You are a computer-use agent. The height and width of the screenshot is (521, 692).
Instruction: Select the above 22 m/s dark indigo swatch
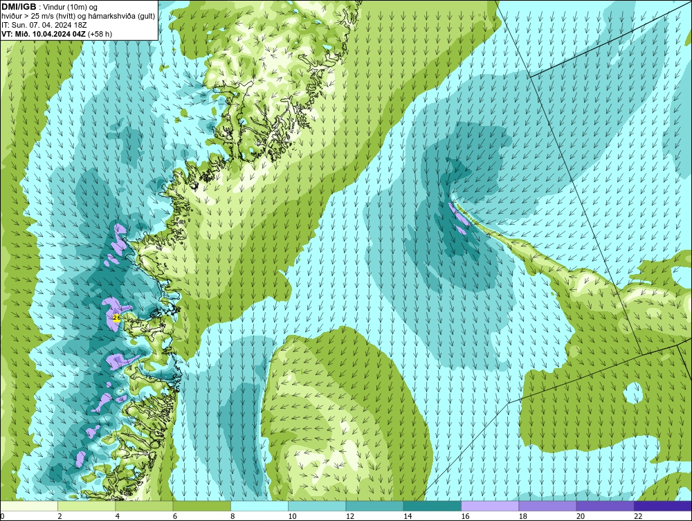click(663, 506)
